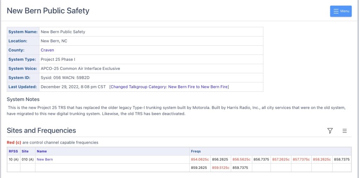Screen dimensions: 359x178
Task: Select control frequency 854.0625c
Action: [199, 159]
